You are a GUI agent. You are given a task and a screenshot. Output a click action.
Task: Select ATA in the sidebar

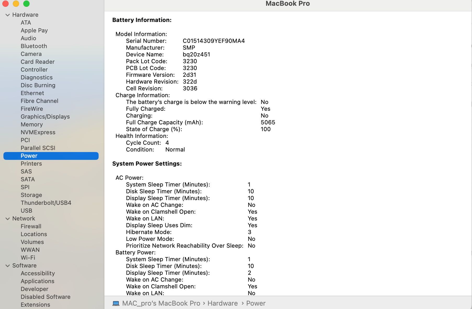coord(26,23)
